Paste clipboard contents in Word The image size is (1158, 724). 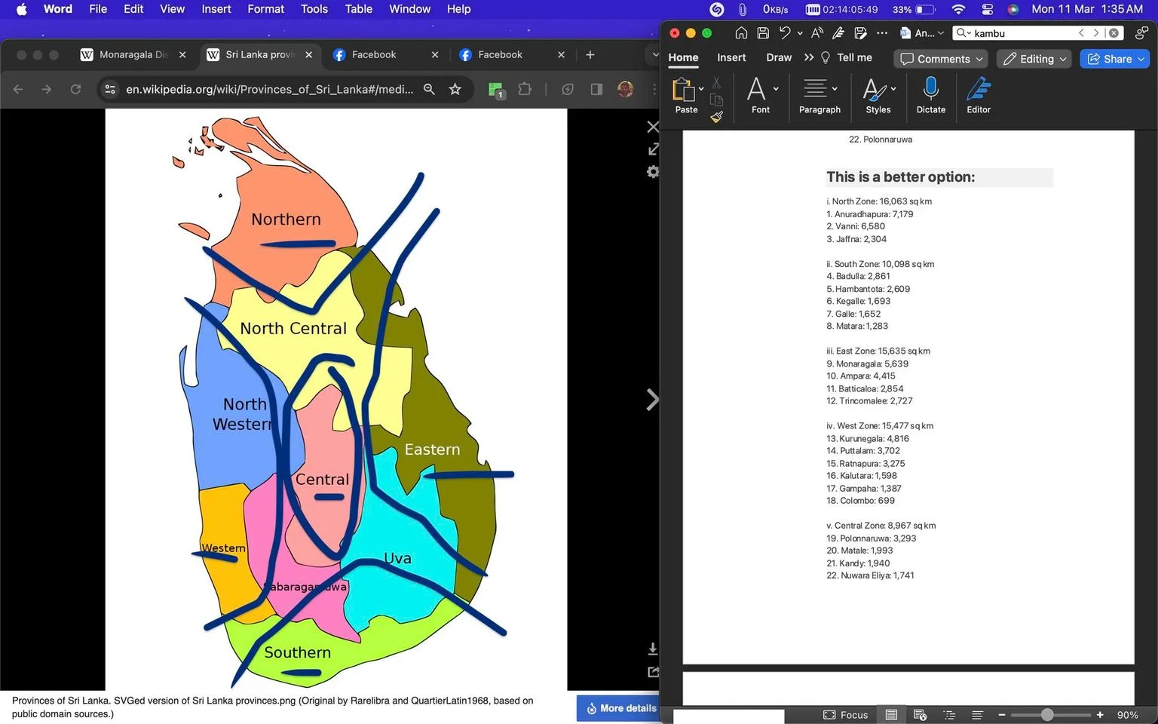[x=685, y=95]
